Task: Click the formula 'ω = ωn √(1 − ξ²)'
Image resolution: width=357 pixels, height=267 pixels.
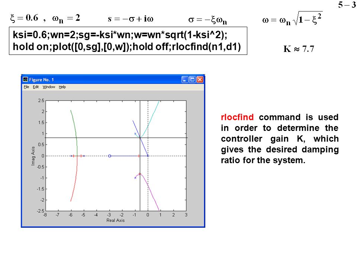Action: point(292,19)
